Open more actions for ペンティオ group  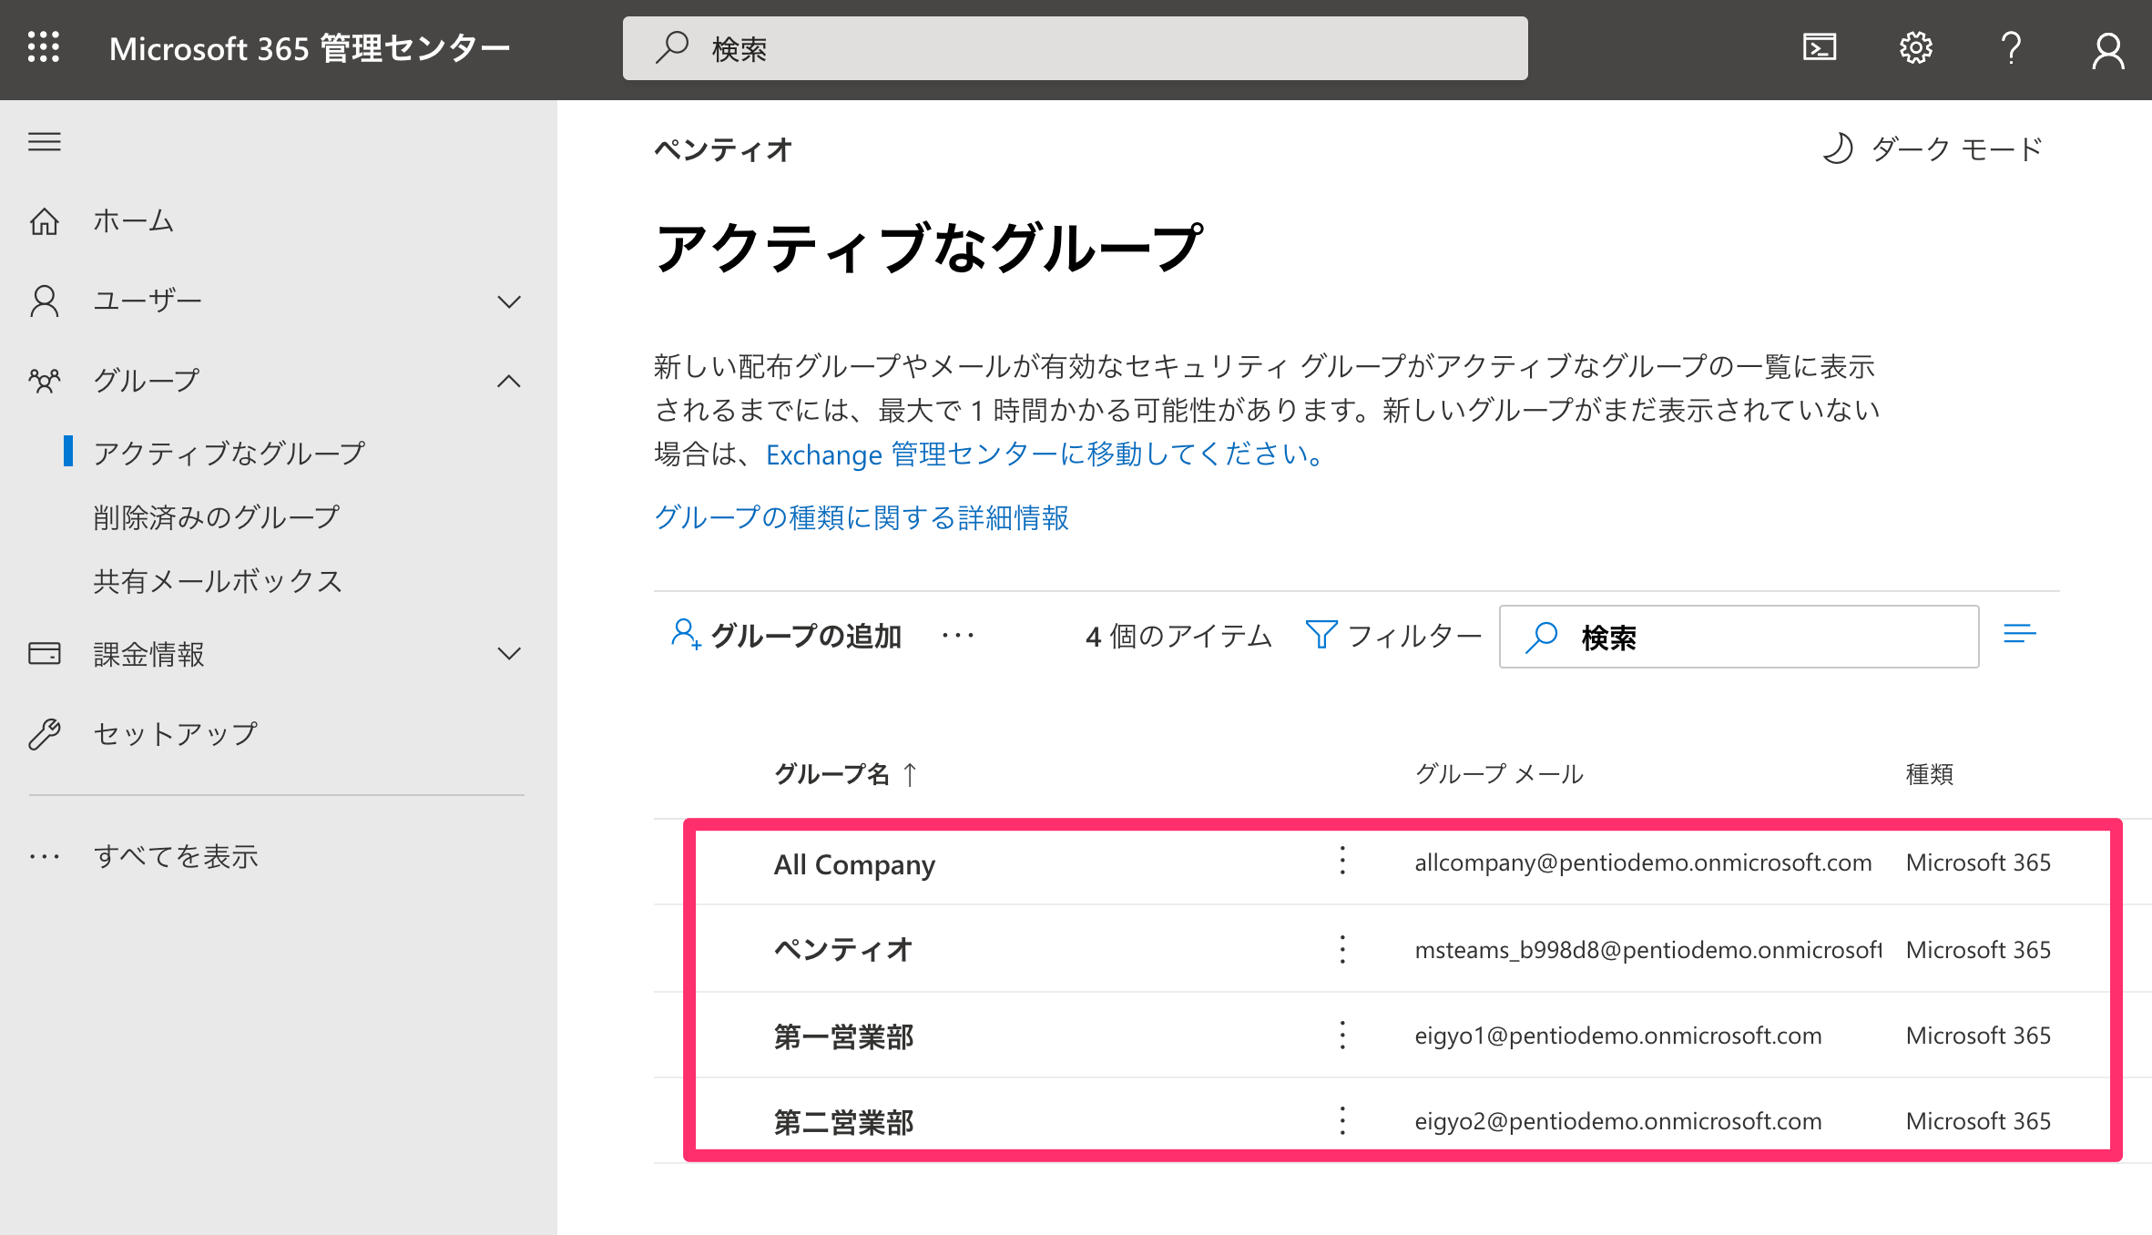(x=1342, y=949)
